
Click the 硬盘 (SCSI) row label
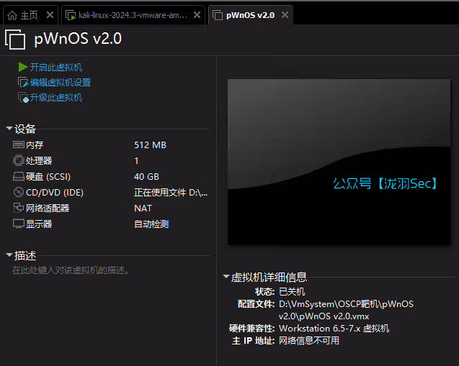pos(48,176)
